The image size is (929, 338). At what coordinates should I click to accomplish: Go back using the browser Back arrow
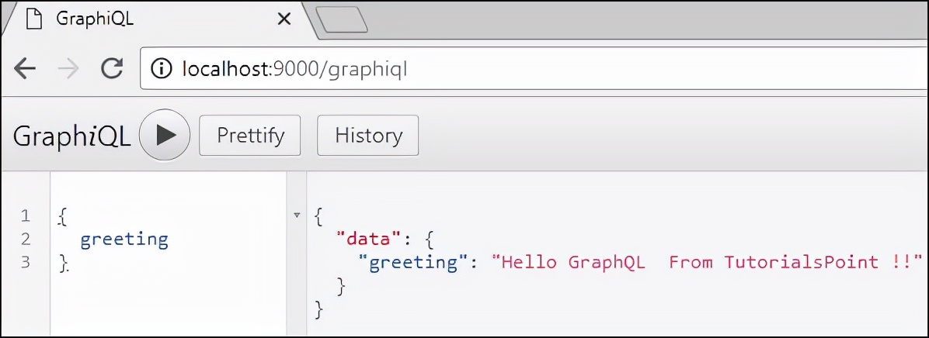[x=26, y=69]
